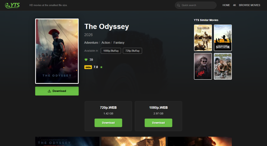Open BROWSE MOVIES in the navigation
267x146 pixels.
250,5
